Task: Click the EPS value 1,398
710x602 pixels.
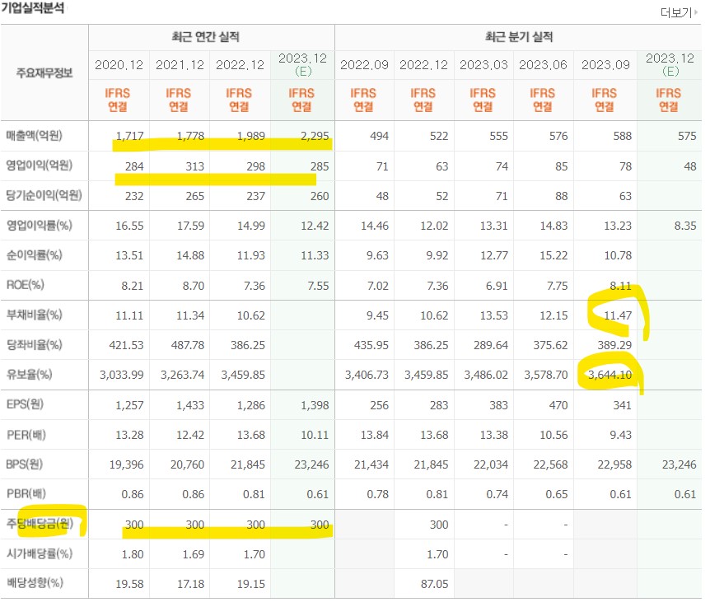Action: pyautogui.click(x=315, y=405)
